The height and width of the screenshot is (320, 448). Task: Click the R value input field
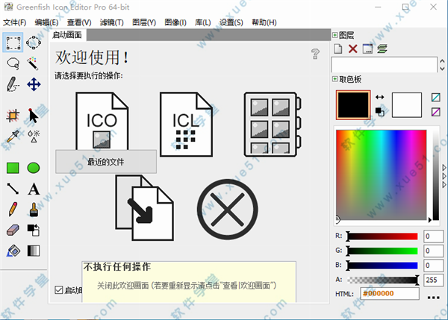click(433, 236)
